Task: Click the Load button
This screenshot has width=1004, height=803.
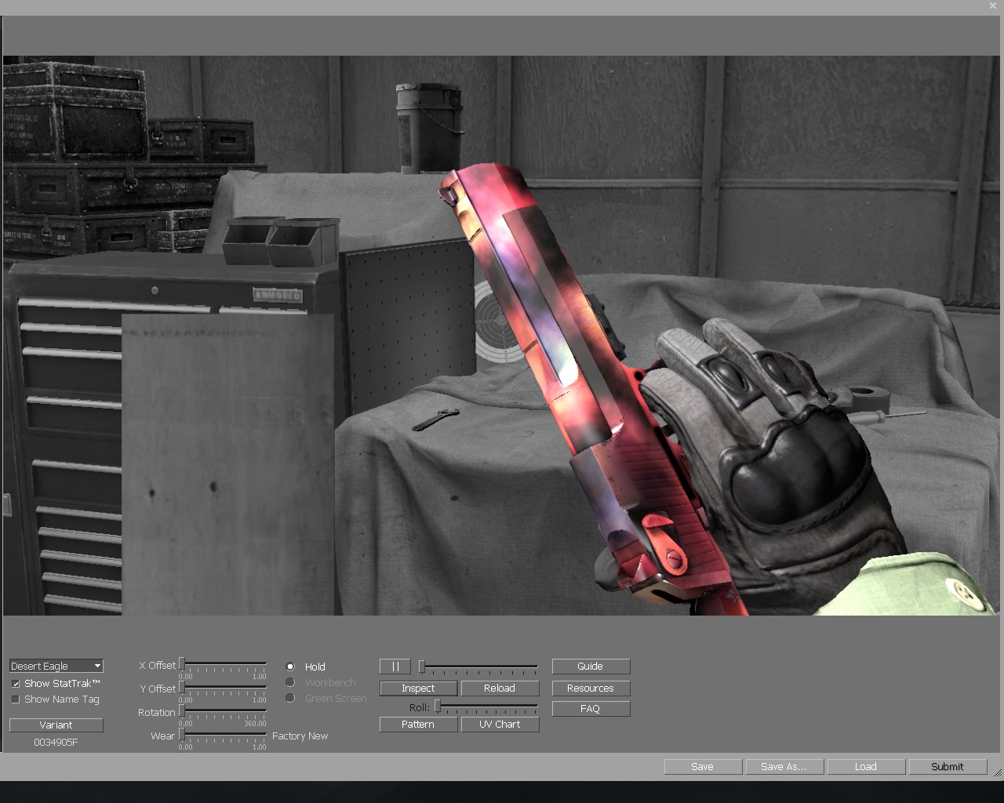Action: pos(866,767)
